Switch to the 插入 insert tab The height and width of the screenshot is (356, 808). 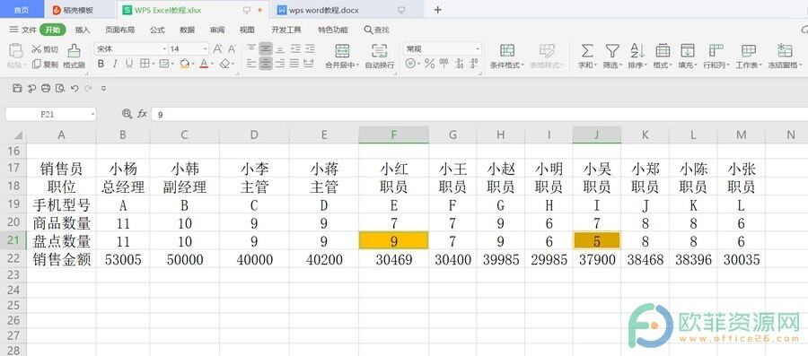[x=83, y=30]
